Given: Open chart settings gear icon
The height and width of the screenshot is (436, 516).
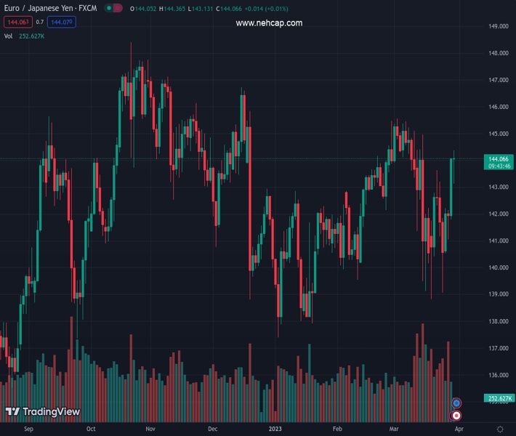Looking at the screenshot, I should click(x=500, y=429).
